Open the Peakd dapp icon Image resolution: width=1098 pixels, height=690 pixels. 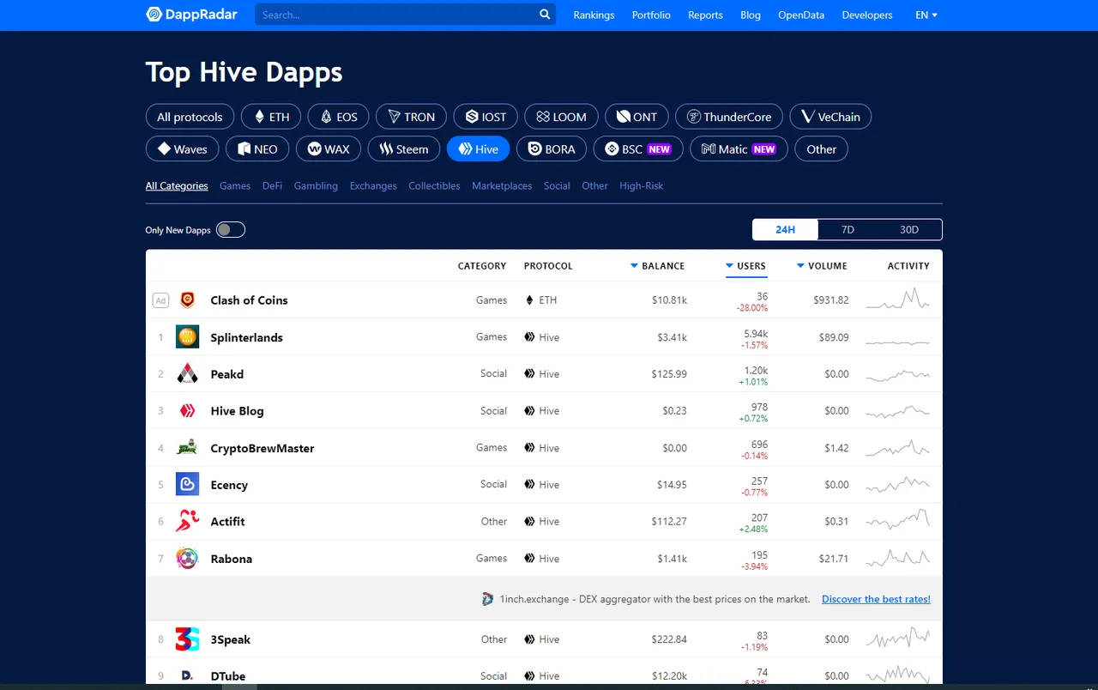[x=187, y=373]
